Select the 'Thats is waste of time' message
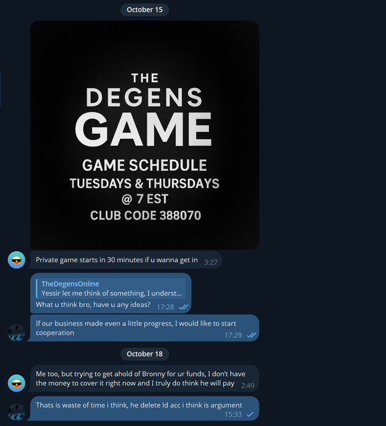 click(144, 408)
